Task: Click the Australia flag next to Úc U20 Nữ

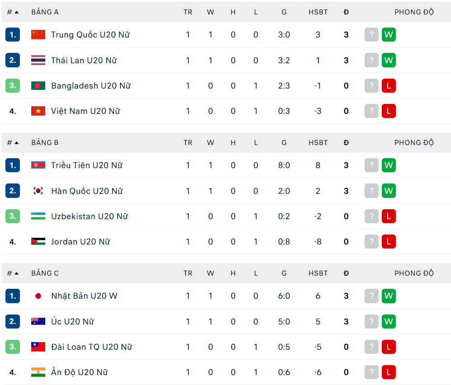Action: coord(38,321)
